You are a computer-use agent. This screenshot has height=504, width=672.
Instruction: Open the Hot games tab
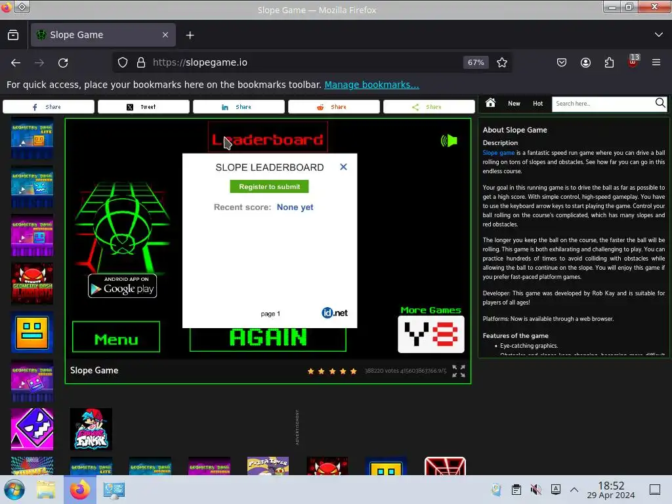[538, 103]
